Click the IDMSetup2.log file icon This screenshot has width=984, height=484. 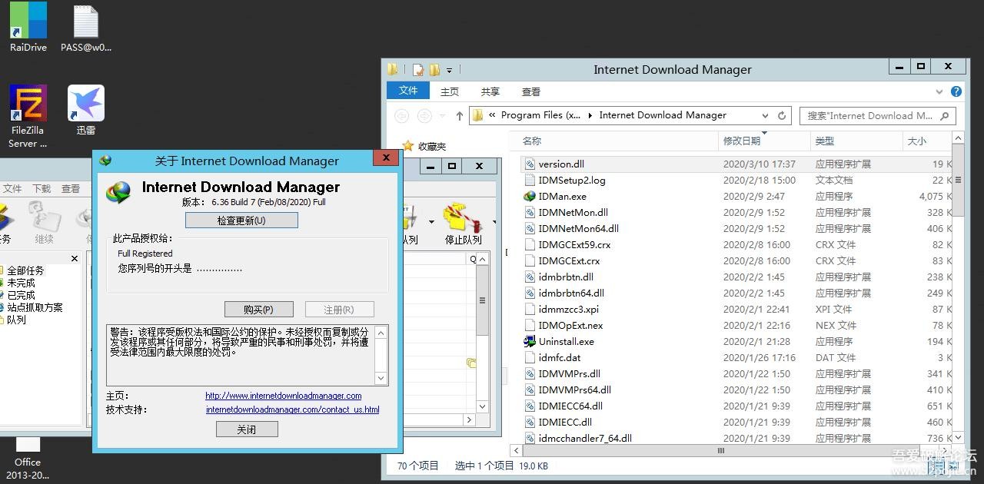pyautogui.click(x=530, y=180)
